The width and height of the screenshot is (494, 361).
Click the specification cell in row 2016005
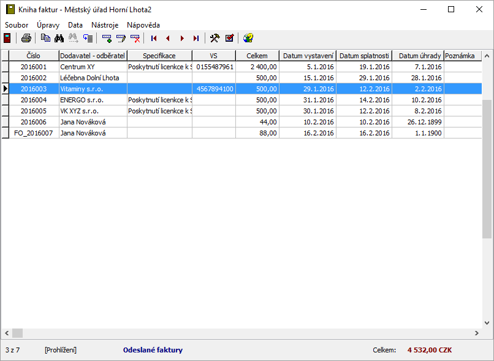tap(160, 111)
